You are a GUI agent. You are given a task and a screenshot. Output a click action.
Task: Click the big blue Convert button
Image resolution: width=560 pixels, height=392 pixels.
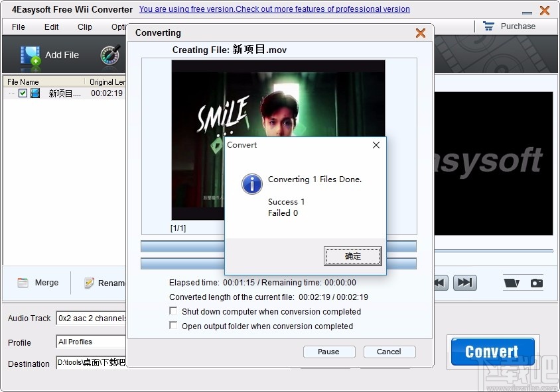click(492, 352)
